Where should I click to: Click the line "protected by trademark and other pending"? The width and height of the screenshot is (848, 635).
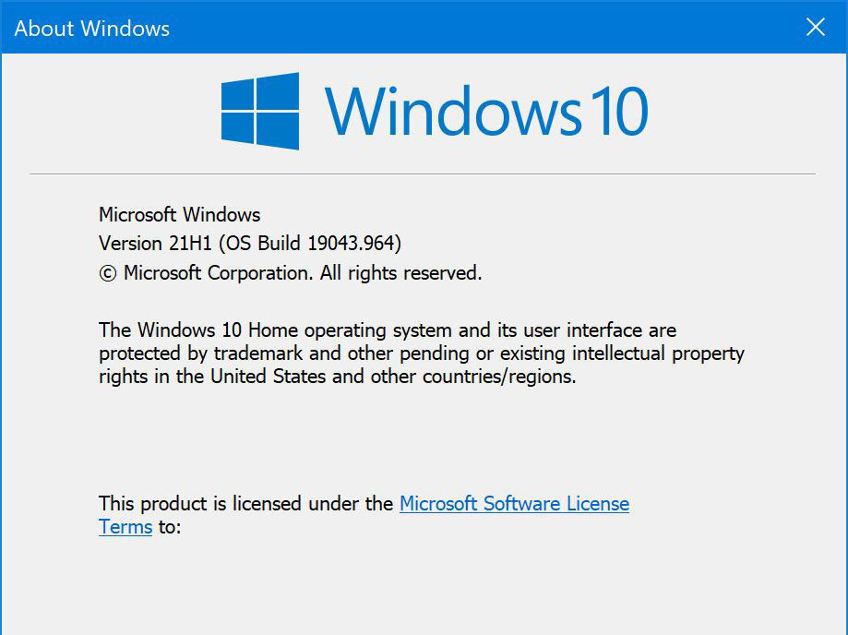(x=422, y=353)
